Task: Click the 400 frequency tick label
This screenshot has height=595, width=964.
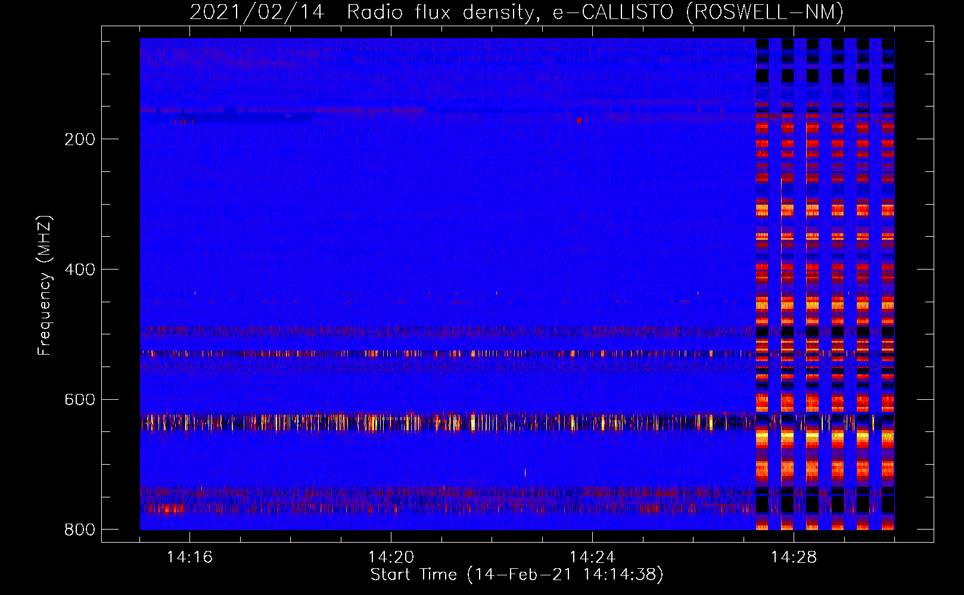Action: tap(79, 270)
